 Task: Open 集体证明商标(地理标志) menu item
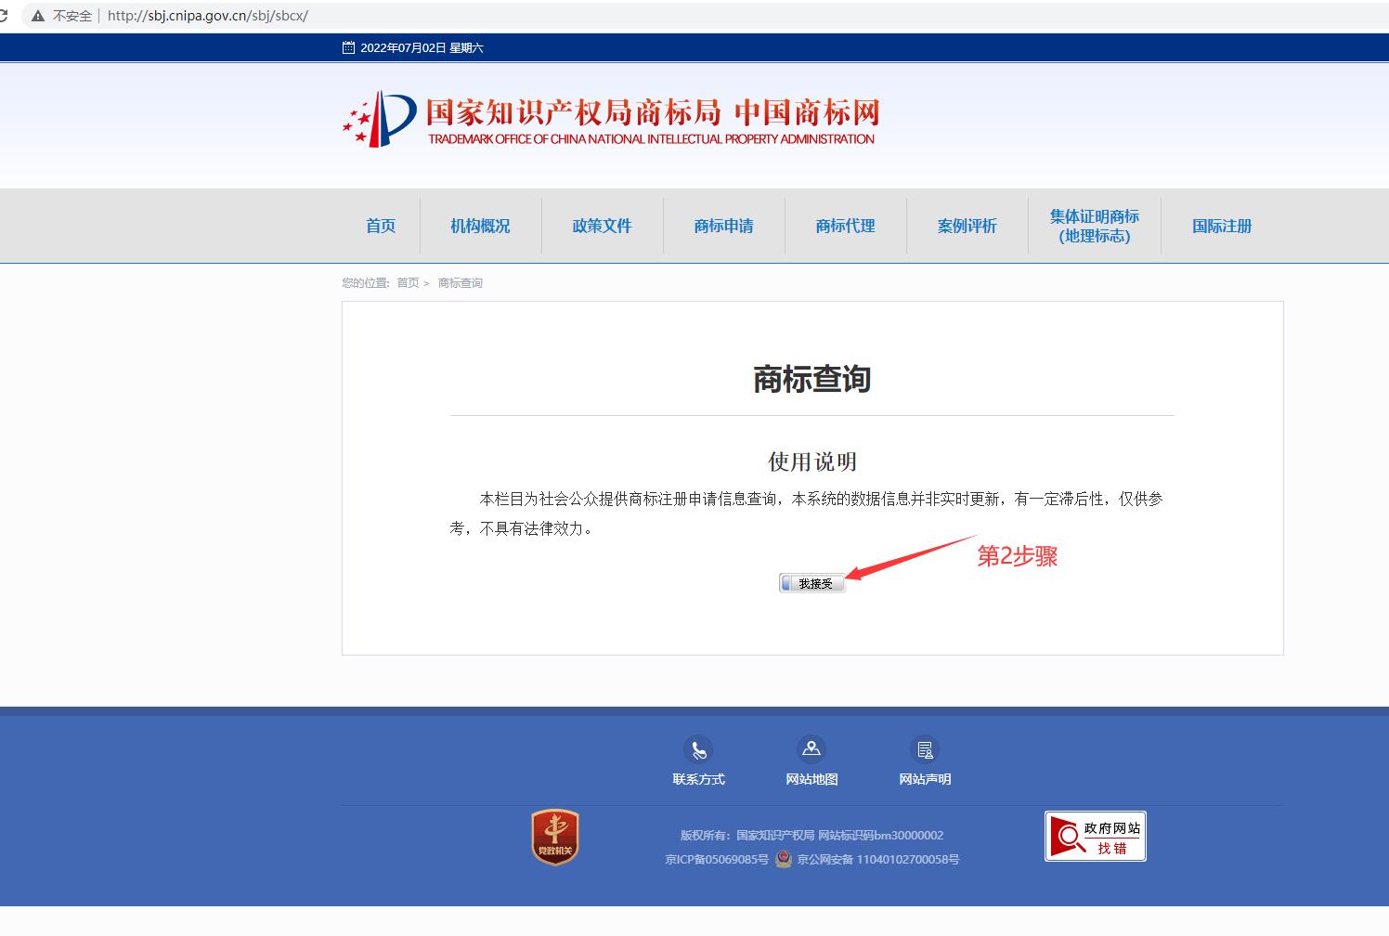1094,226
